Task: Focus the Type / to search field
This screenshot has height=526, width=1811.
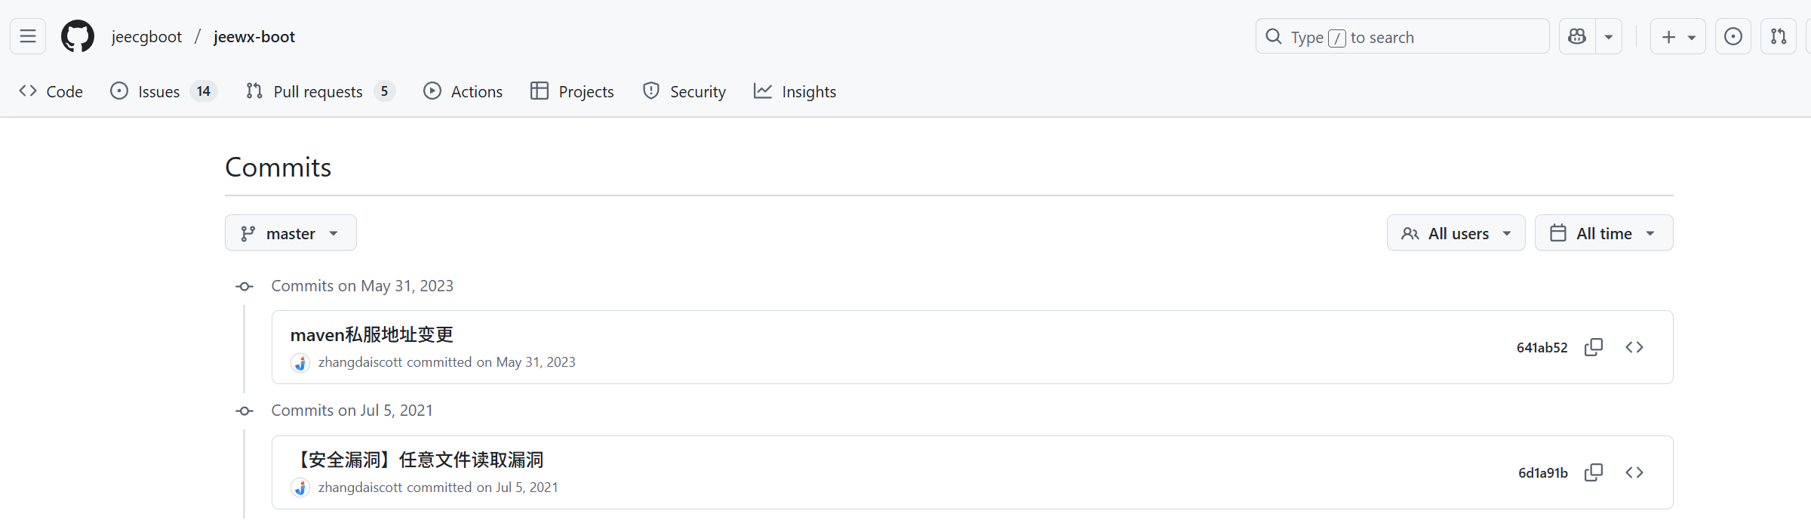Action: click(1402, 36)
